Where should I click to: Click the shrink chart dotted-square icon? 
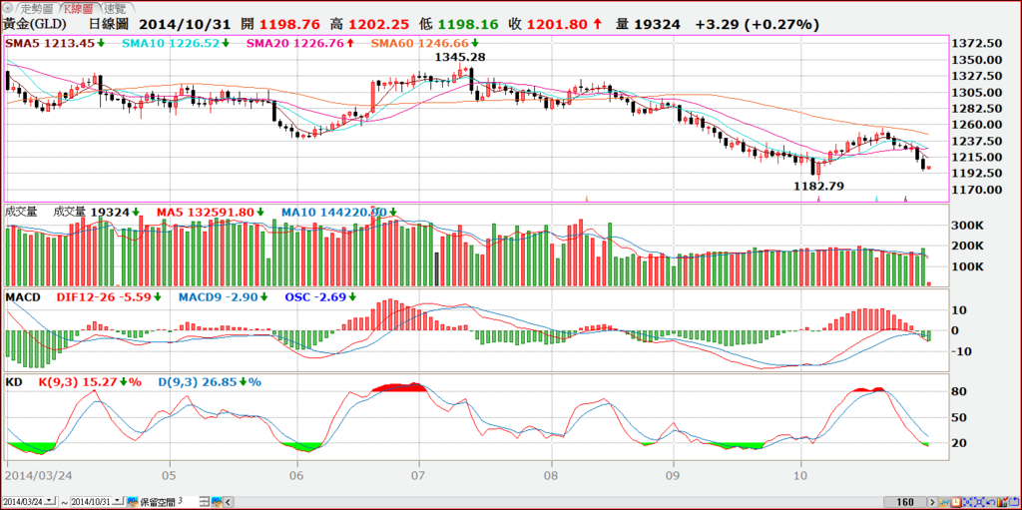pos(967,502)
